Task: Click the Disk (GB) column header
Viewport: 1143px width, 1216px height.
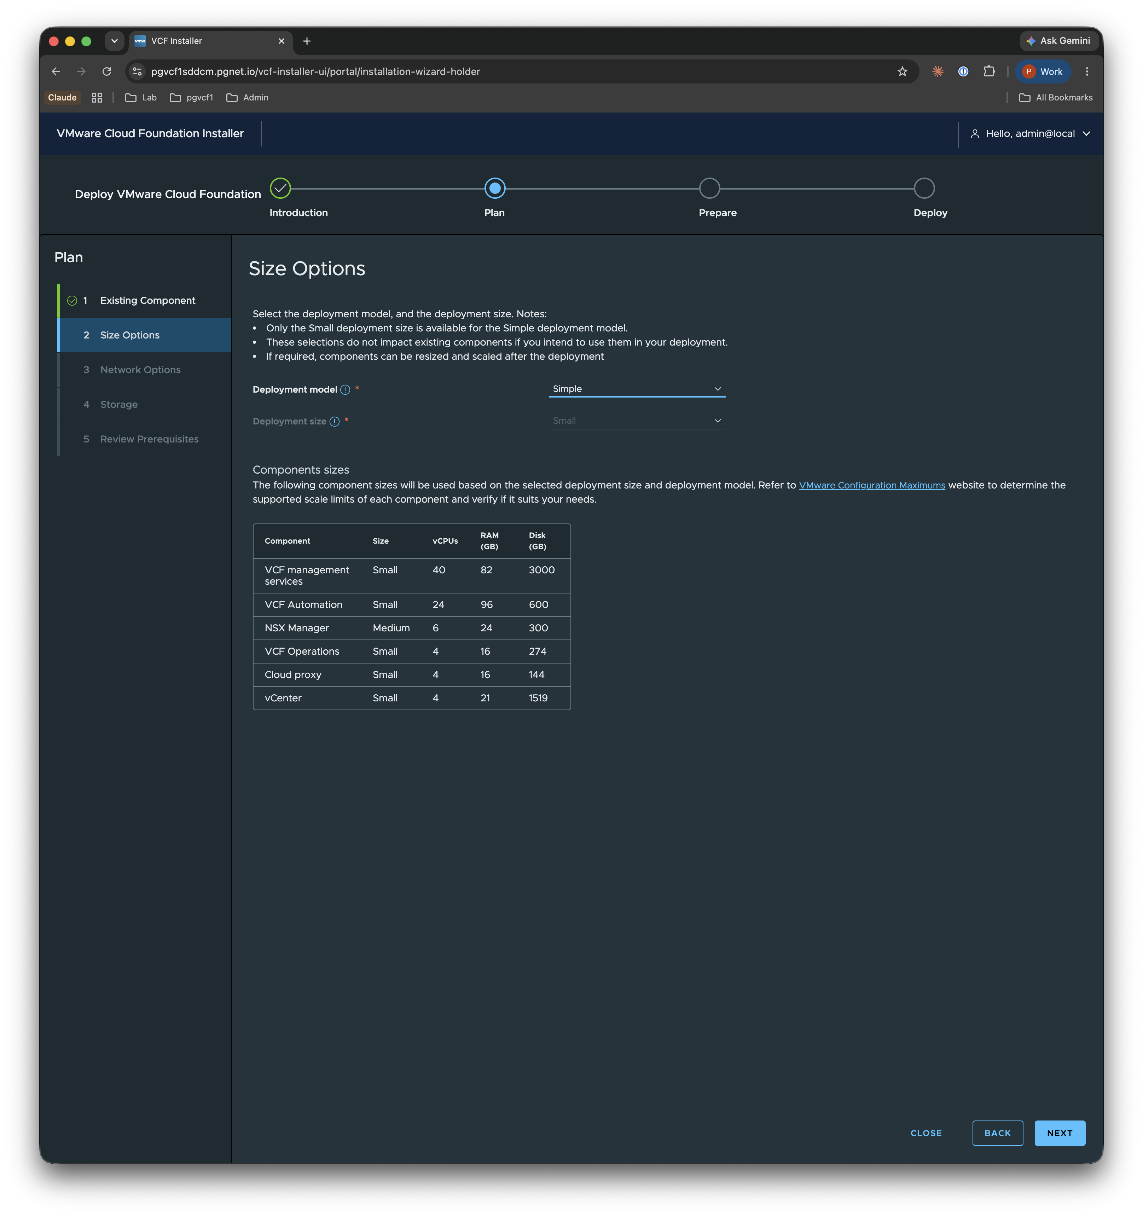Action: pos(538,541)
